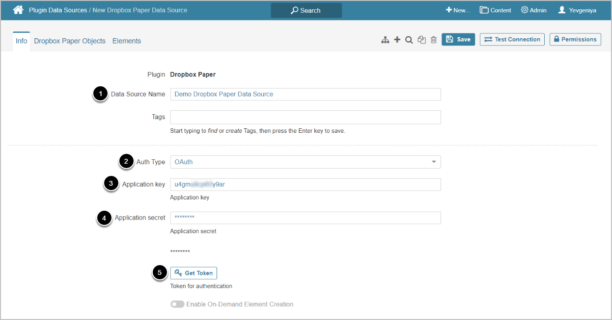Select the Info tab

(x=21, y=41)
